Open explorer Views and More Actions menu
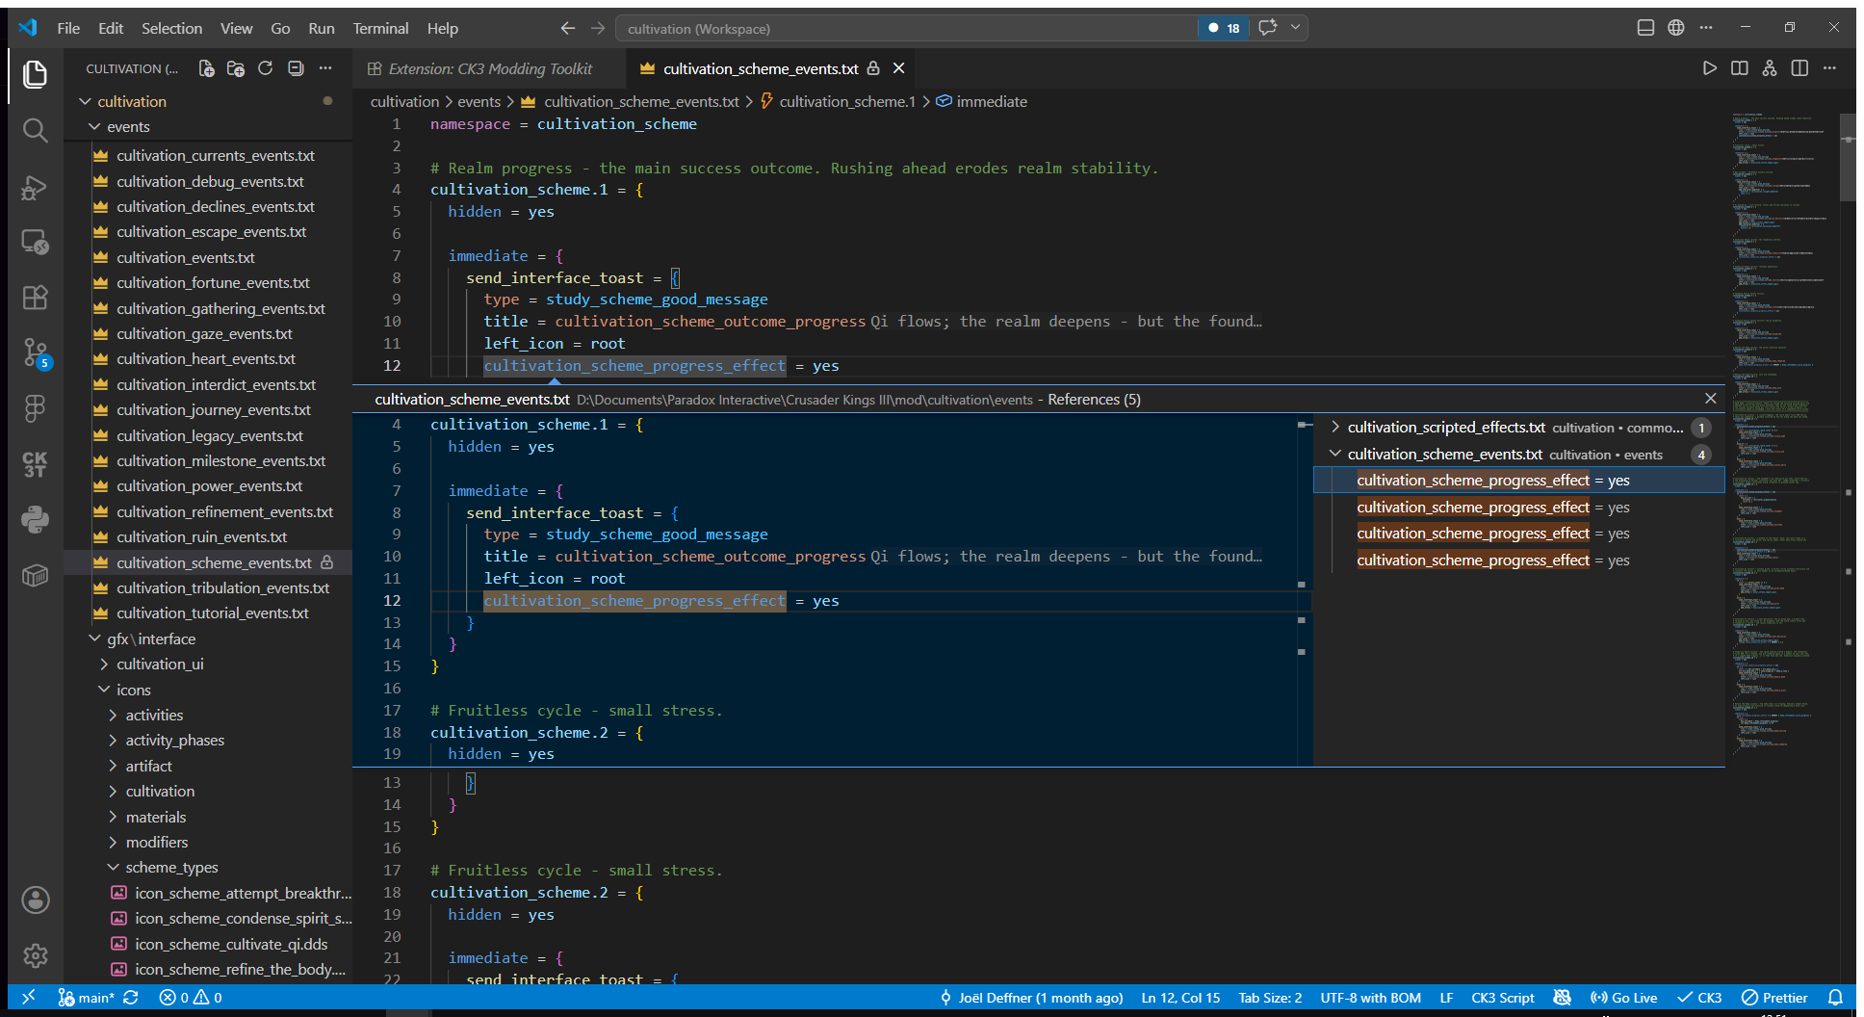The height and width of the screenshot is (1017, 1864). (x=325, y=68)
